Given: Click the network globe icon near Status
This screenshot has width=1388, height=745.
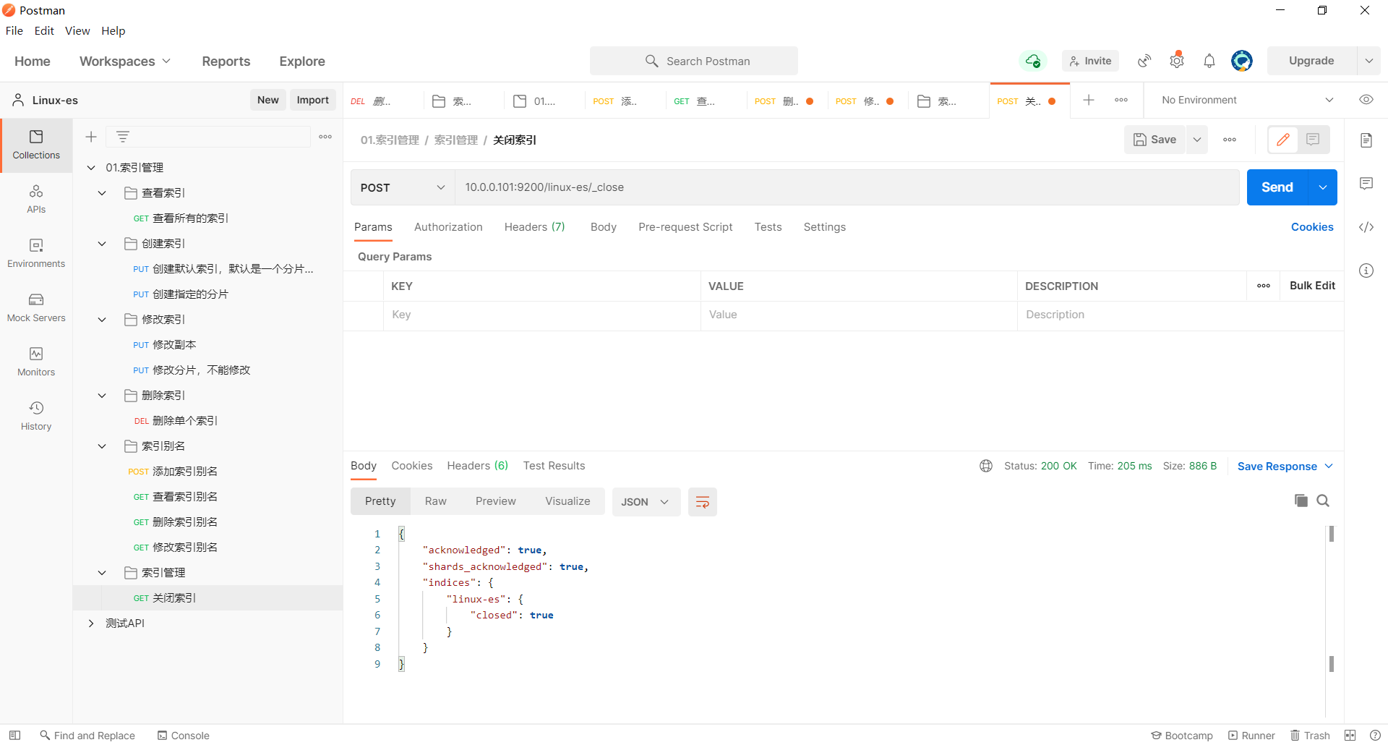Looking at the screenshot, I should tap(986, 466).
